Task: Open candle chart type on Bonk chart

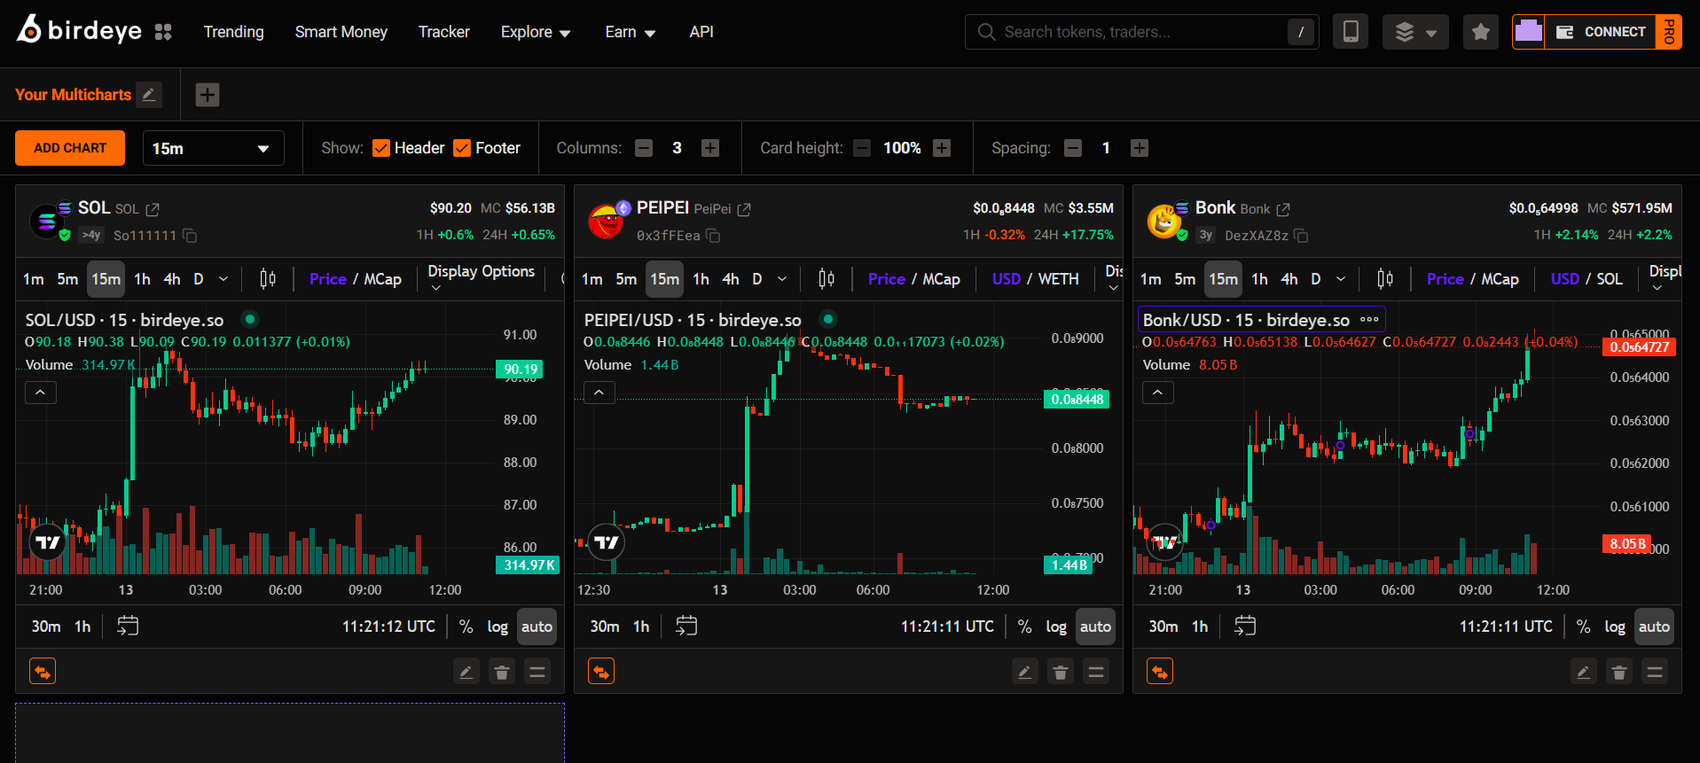Action: [1385, 279]
